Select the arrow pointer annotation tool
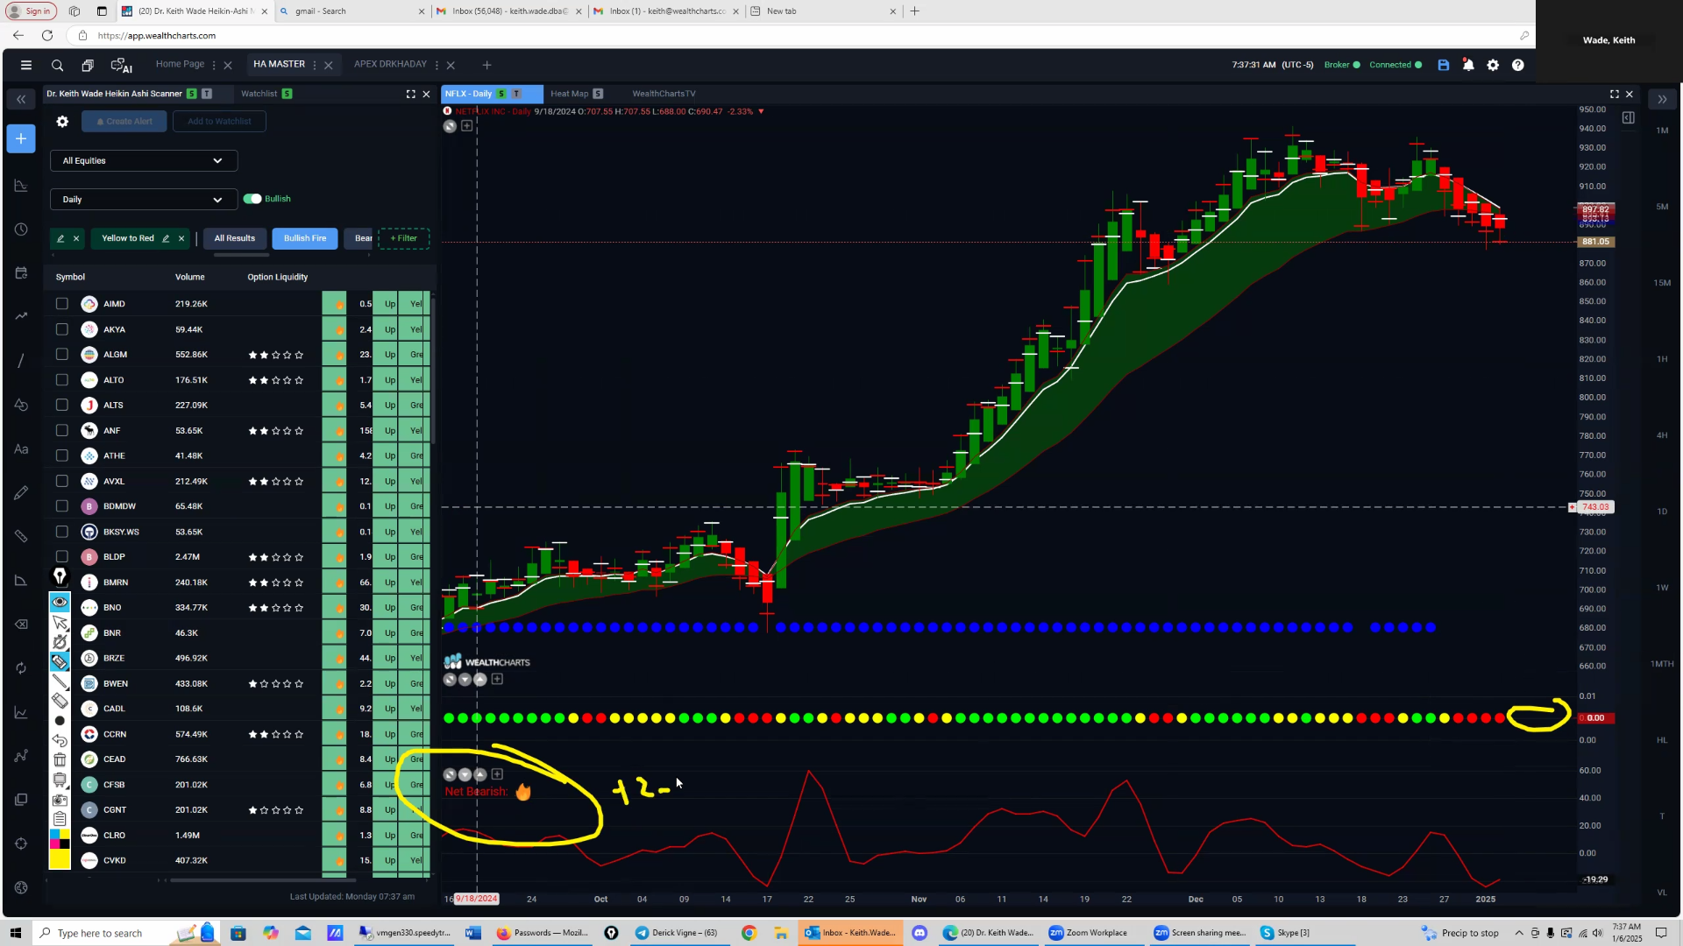Image resolution: width=1683 pixels, height=946 pixels. pos(60,623)
